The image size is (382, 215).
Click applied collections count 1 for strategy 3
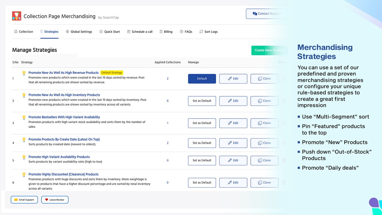167,123
